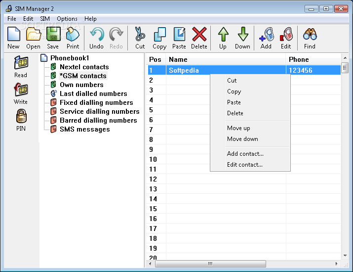Select the Barred dialling numbers tree item
The width and height of the screenshot is (353, 272).
pos(98,120)
